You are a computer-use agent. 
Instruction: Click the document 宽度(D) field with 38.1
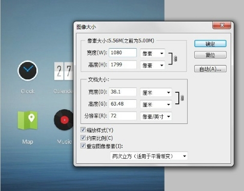click(123, 92)
